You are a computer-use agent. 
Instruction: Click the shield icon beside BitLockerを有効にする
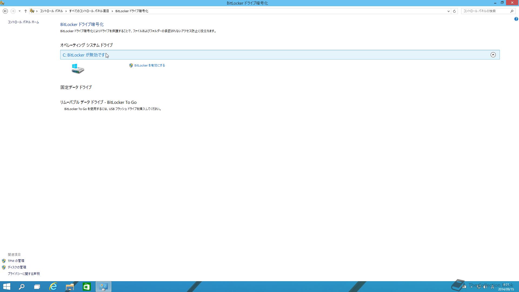pyautogui.click(x=131, y=65)
